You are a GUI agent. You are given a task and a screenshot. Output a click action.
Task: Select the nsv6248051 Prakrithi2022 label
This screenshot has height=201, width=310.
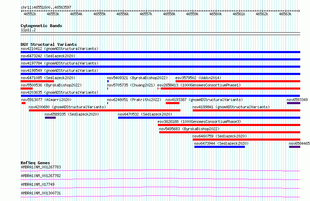coord(134,100)
